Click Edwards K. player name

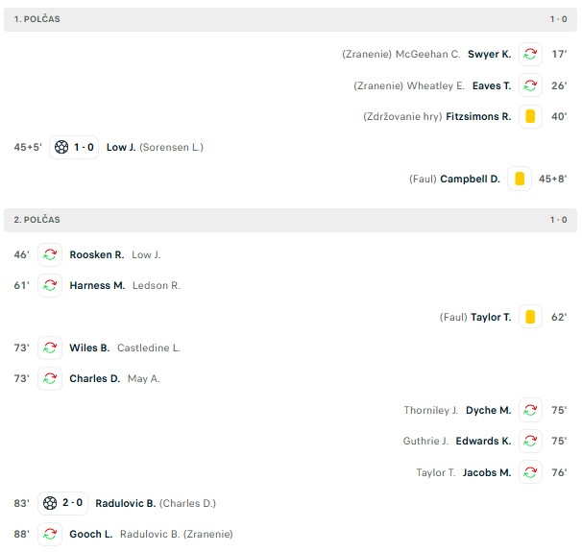click(483, 442)
